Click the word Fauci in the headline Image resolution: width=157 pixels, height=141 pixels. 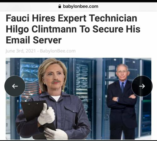point(18,18)
